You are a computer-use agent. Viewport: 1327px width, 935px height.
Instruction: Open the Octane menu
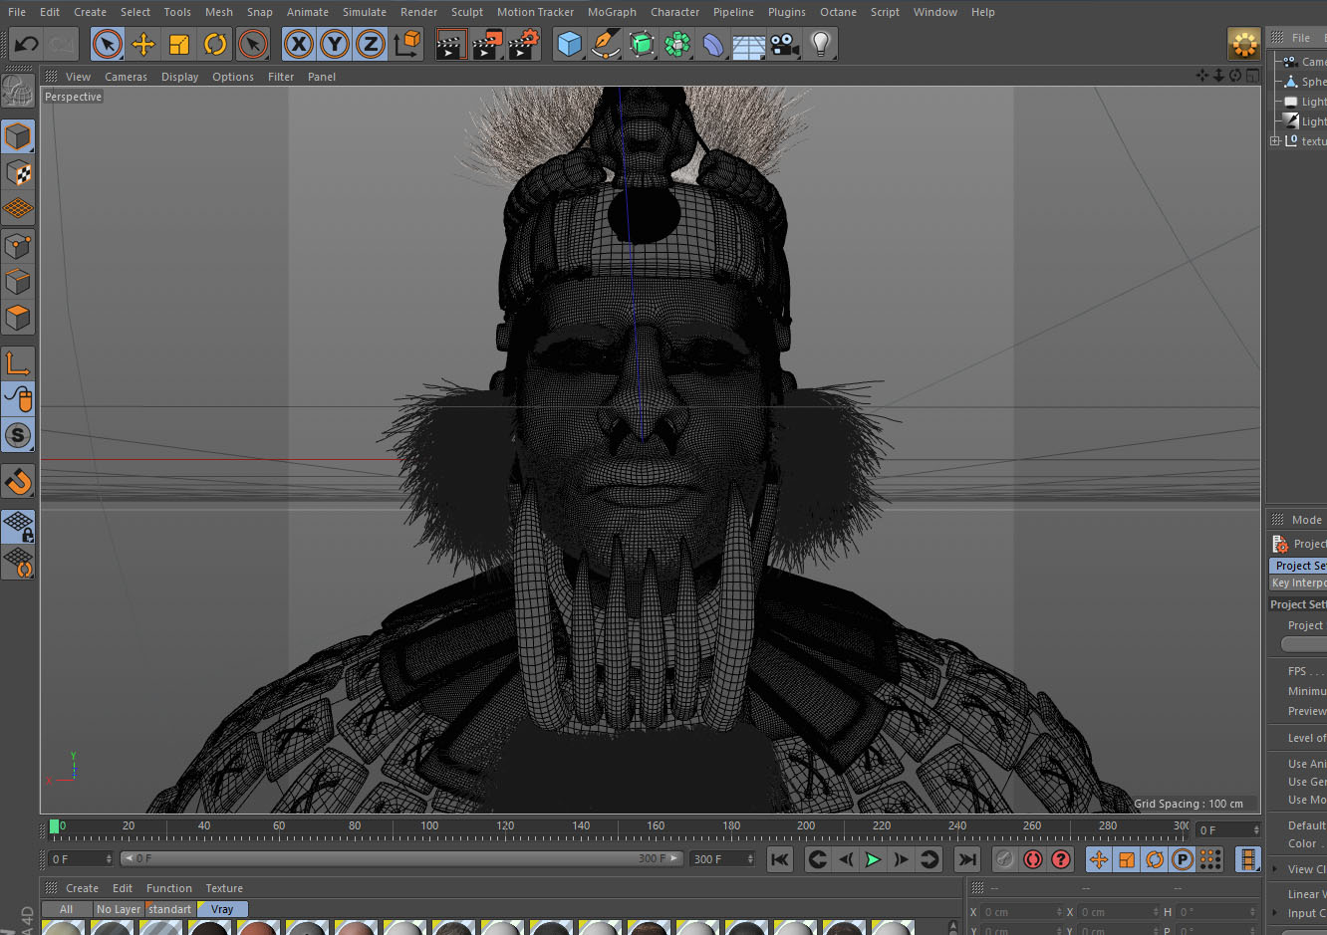pyautogui.click(x=838, y=12)
